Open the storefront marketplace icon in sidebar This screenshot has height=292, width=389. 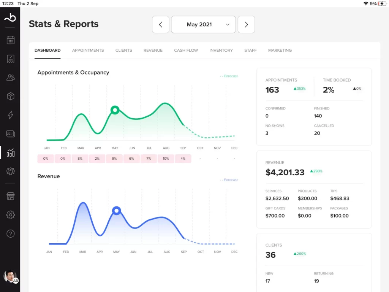click(x=10, y=196)
